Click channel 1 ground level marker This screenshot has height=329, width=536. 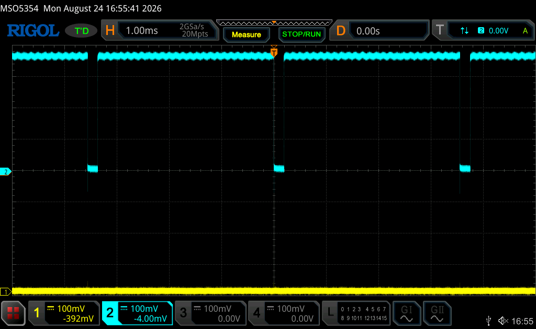coord(5,292)
